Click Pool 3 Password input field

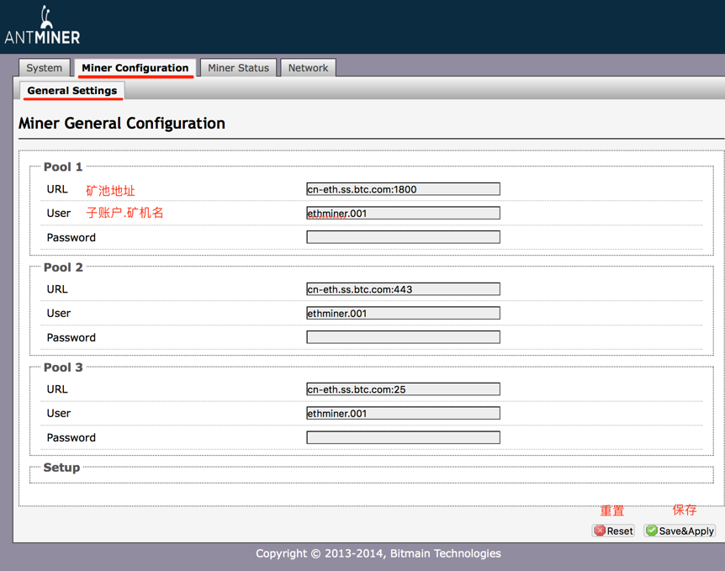click(403, 437)
